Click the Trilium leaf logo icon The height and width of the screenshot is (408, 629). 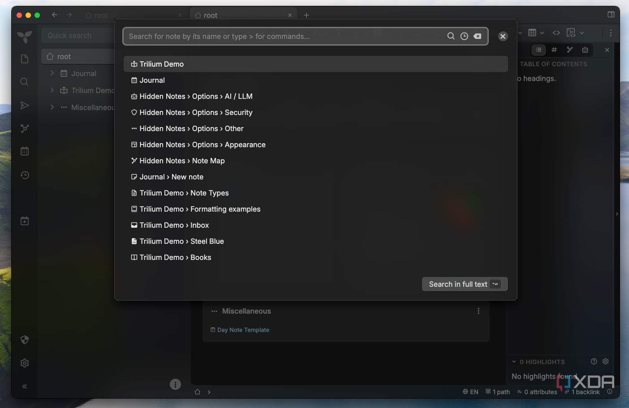click(x=25, y=36)
